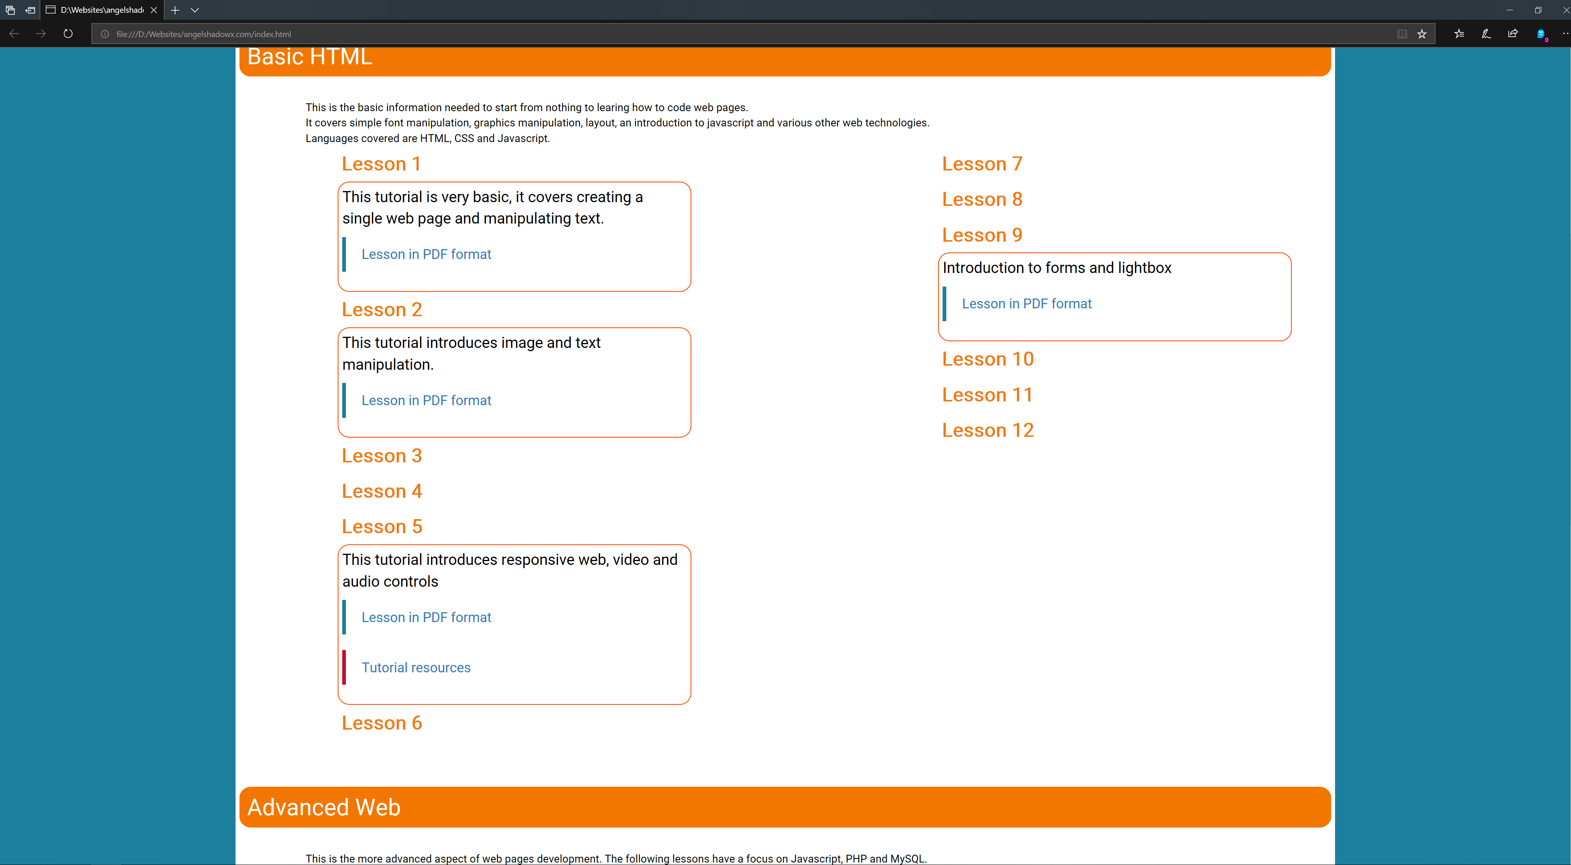This screenshot has height=865, width=1571.
Task: Expand the Lesson 3 section
Action: point(382,456)
